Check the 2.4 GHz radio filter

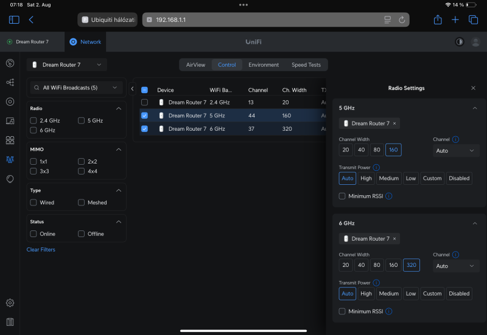33,120
